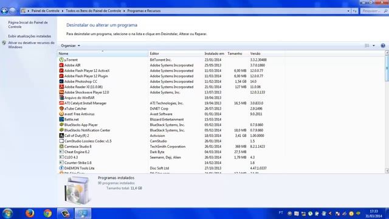
Task: Click the Avast Software publisher cell
Action: (161, 114)
